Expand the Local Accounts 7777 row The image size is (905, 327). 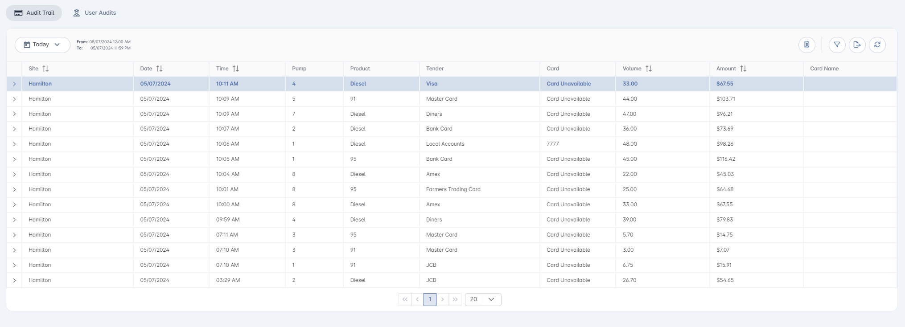(x=14, y=144)
